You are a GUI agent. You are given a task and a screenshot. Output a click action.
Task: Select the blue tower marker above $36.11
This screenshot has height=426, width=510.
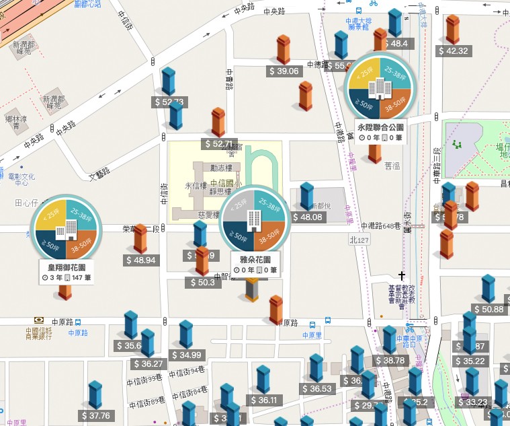(263, 380)
